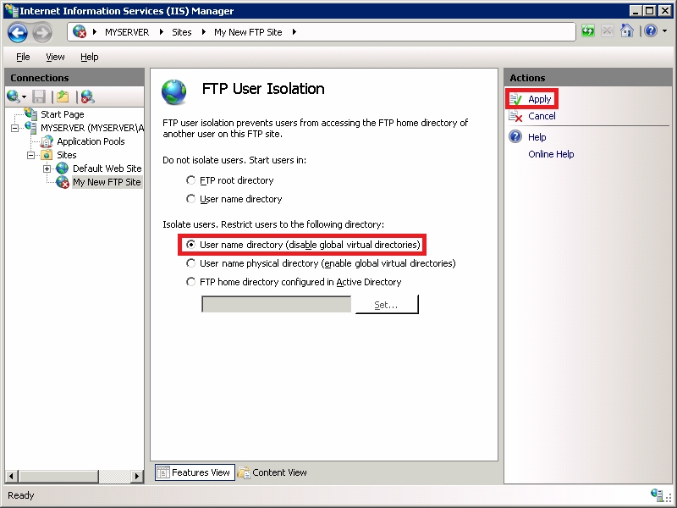Image resolution: width=677 pixels, height=508 pixels.
Task: Click the Default Web Site globe icon
Action: point(62,168)
